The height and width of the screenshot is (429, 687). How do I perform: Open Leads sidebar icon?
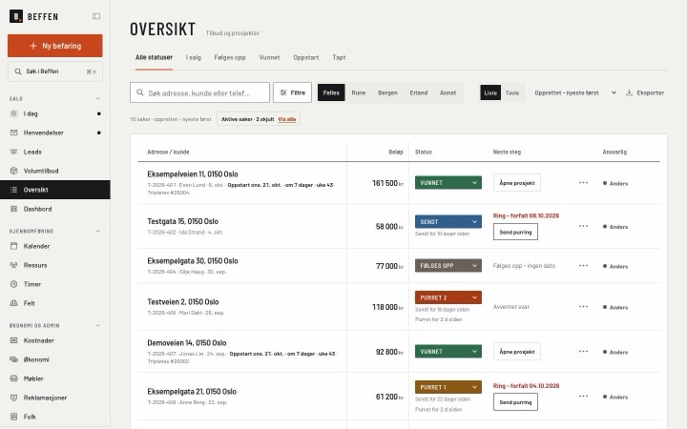click(14, 152)
